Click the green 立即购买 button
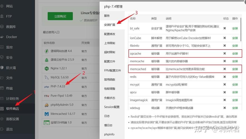Image resolution: width=246 pixels, height=139 pixels. click(x=60, y=16)
